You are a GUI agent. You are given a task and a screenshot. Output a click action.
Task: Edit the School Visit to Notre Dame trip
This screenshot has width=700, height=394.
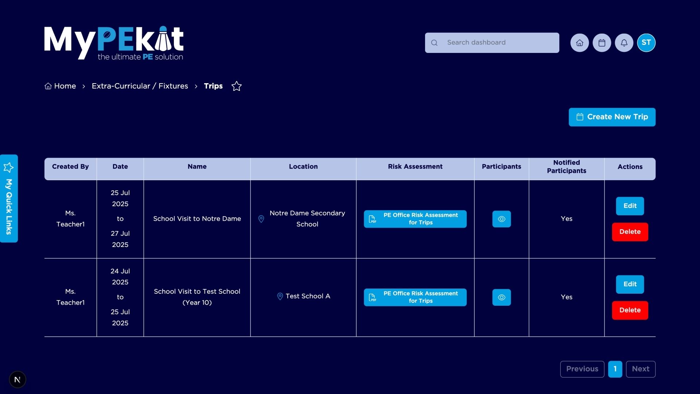click(x=630, y=206)
